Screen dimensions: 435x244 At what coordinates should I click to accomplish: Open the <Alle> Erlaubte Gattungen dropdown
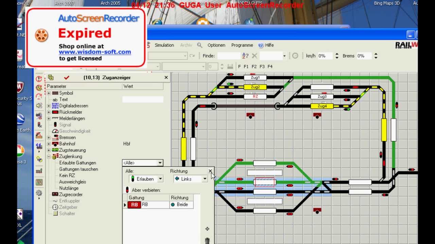pyautogui.click(x=160, y=163)
